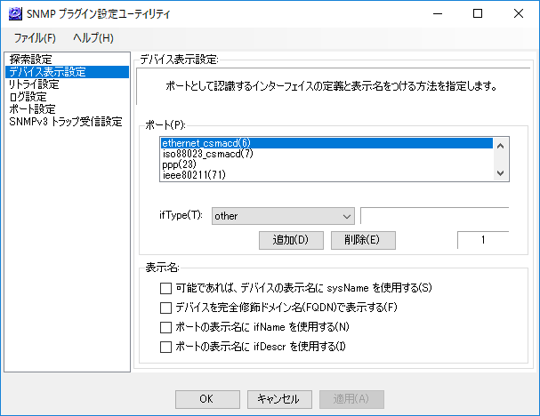Toggle FQDN device display checkbox

165,308
